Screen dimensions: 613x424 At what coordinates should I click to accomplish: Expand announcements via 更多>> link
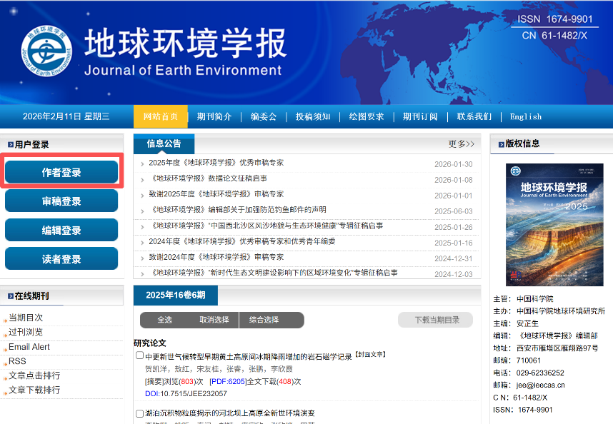[461, 143]
